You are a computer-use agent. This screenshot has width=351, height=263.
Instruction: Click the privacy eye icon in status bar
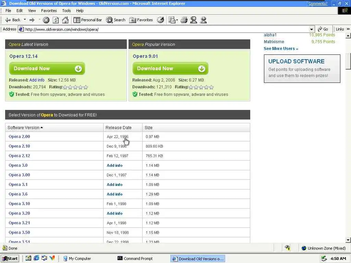pyautogui.click(x=288, y=248)
